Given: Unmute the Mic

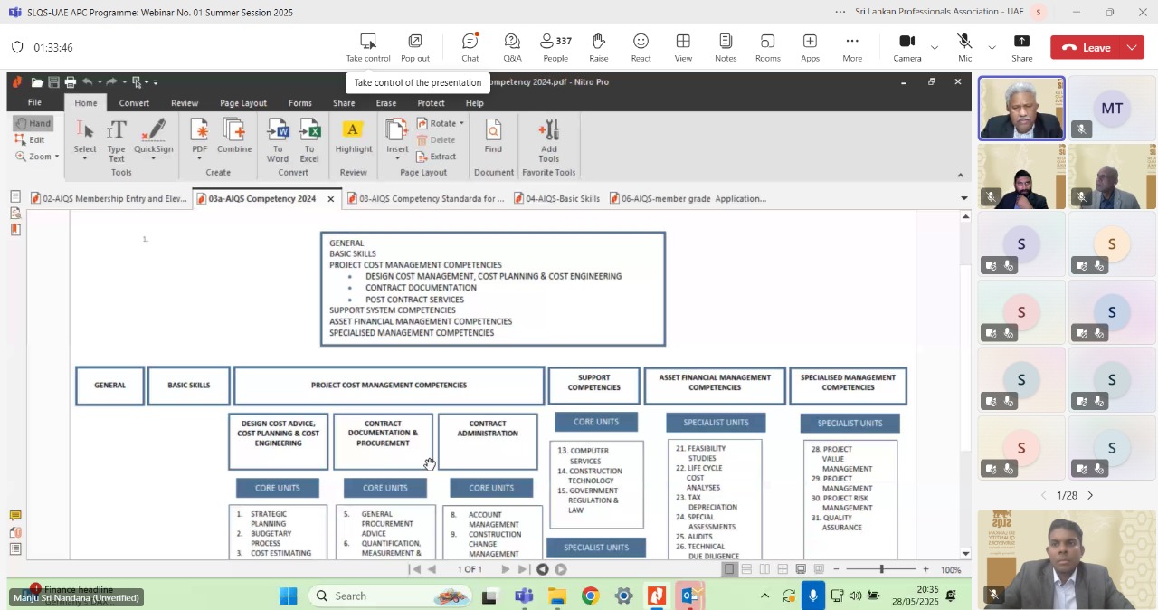Looking at the screenshot, I should click(964, 47).
